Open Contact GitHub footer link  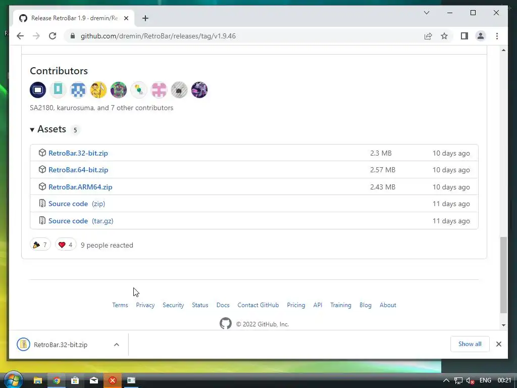(258, 305)
